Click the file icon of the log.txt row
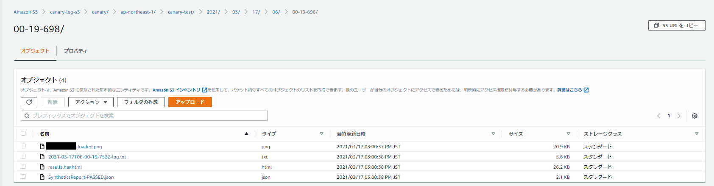714x186 pixels. (x=42, y=157)
